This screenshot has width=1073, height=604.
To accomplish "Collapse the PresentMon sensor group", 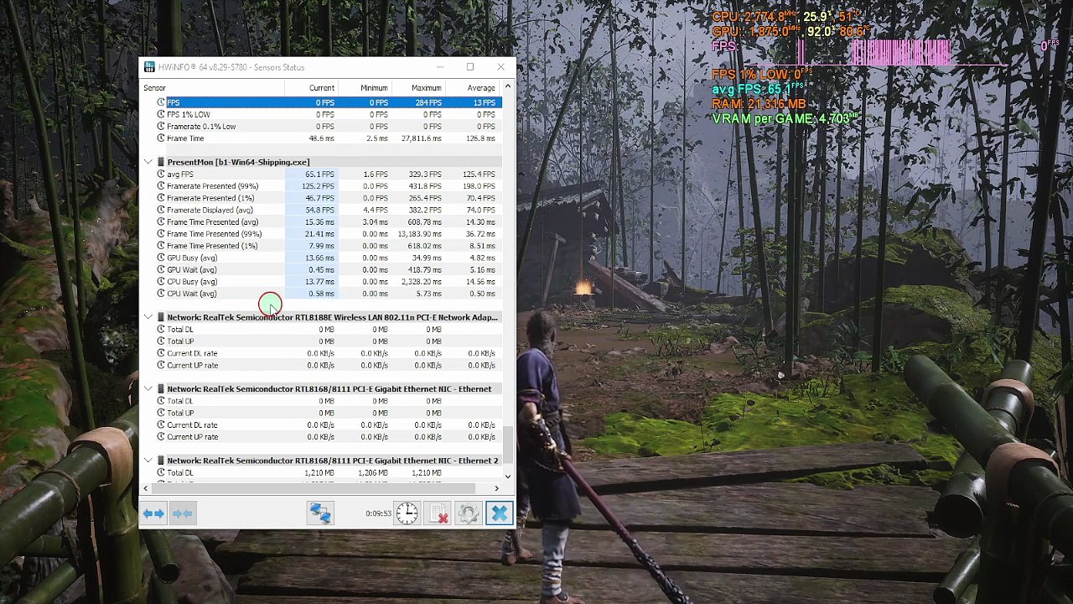I will pyautogui.click(x=148, y=162).
